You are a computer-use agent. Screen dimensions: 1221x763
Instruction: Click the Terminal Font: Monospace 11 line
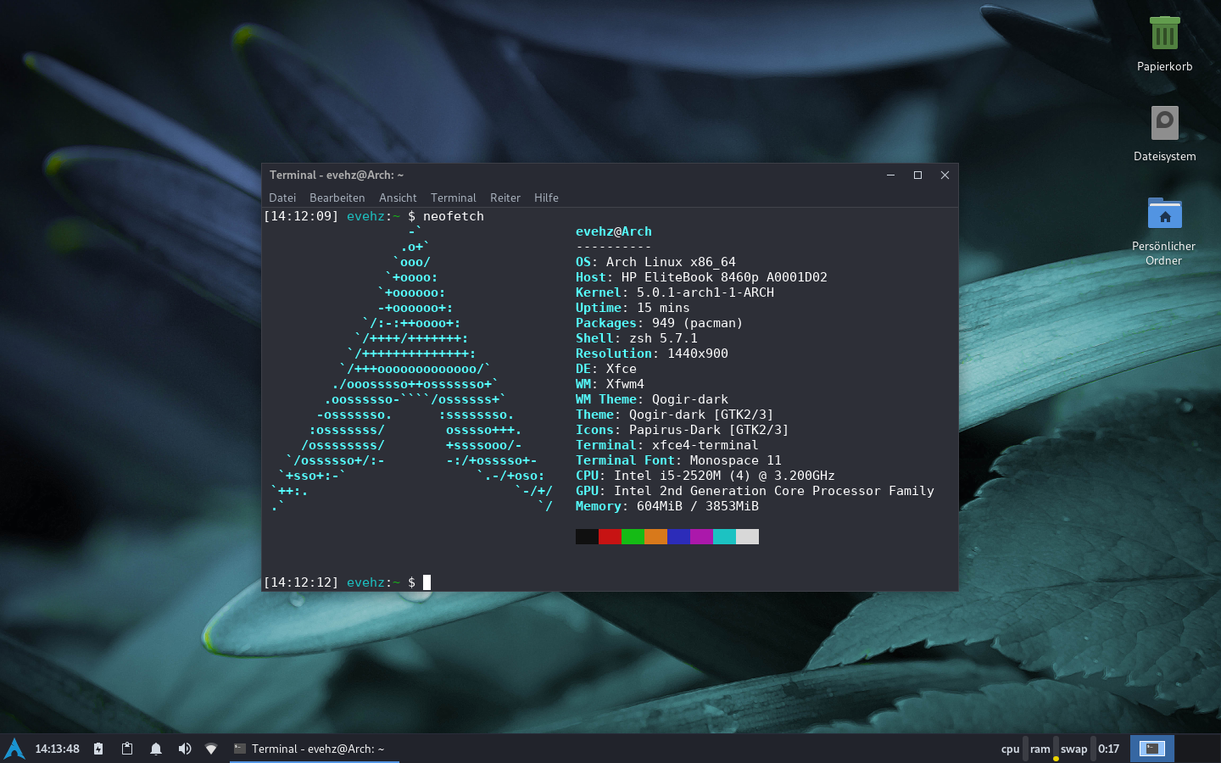(678, 460)
